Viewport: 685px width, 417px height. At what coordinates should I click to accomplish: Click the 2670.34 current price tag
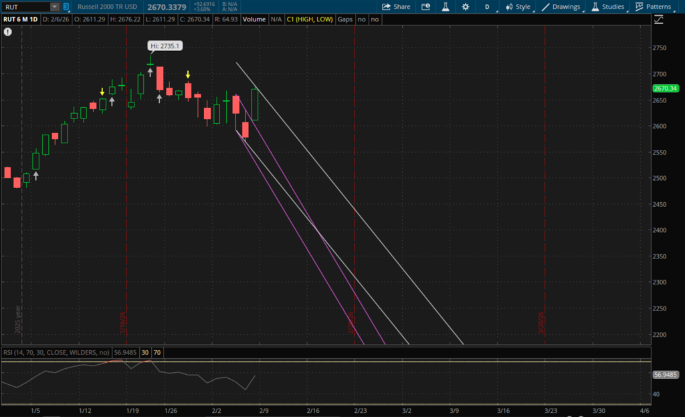point(666,88)
